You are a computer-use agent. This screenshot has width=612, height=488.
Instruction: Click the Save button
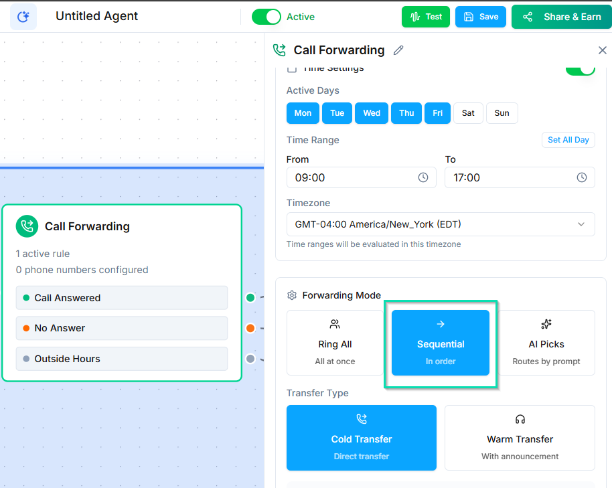pos(481,17)
